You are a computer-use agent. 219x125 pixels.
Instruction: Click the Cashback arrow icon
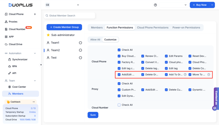pos(33,102)
